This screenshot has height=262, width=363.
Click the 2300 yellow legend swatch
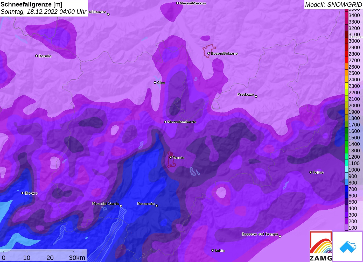tap(346, 86)
